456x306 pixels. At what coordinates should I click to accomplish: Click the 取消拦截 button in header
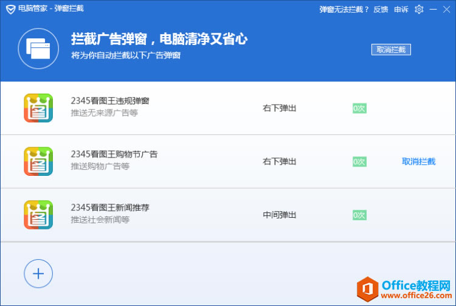(x=391, y=49)
